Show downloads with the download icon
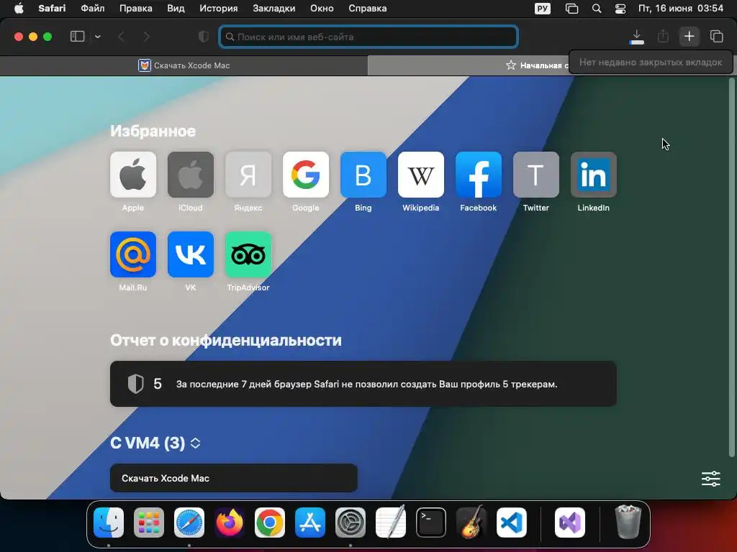Screen dimensions: 737x552 [x=637, y=37]
